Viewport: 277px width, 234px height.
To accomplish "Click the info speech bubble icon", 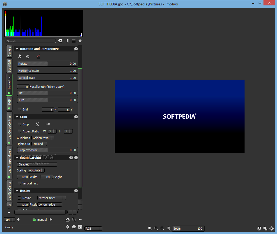I will pyautogui.click(x=74, y=227).
